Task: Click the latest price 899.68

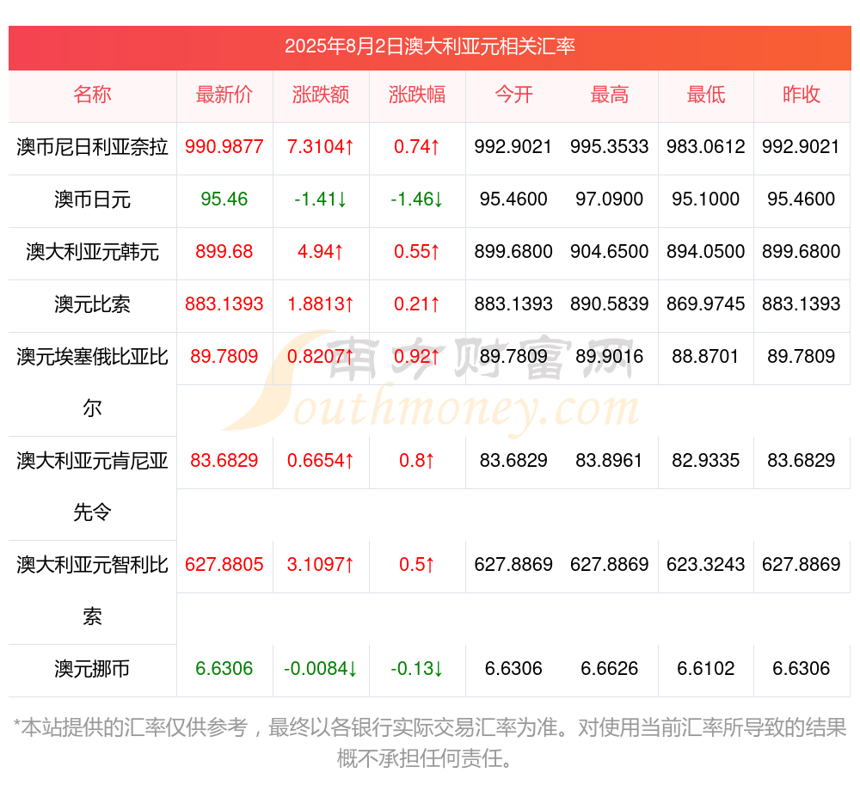Action: click(x=224, y=252)
